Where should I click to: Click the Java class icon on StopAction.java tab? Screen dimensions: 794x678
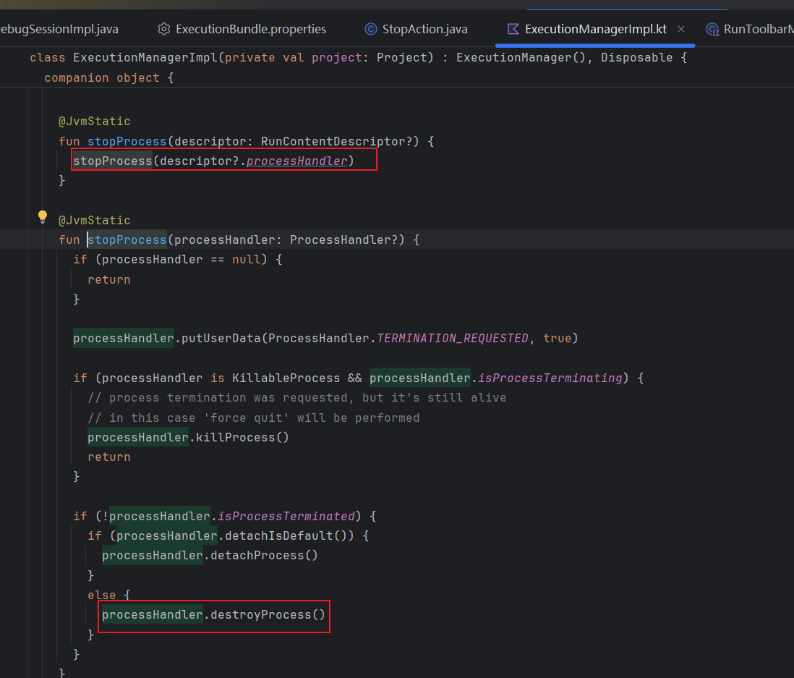click(371, 29)
